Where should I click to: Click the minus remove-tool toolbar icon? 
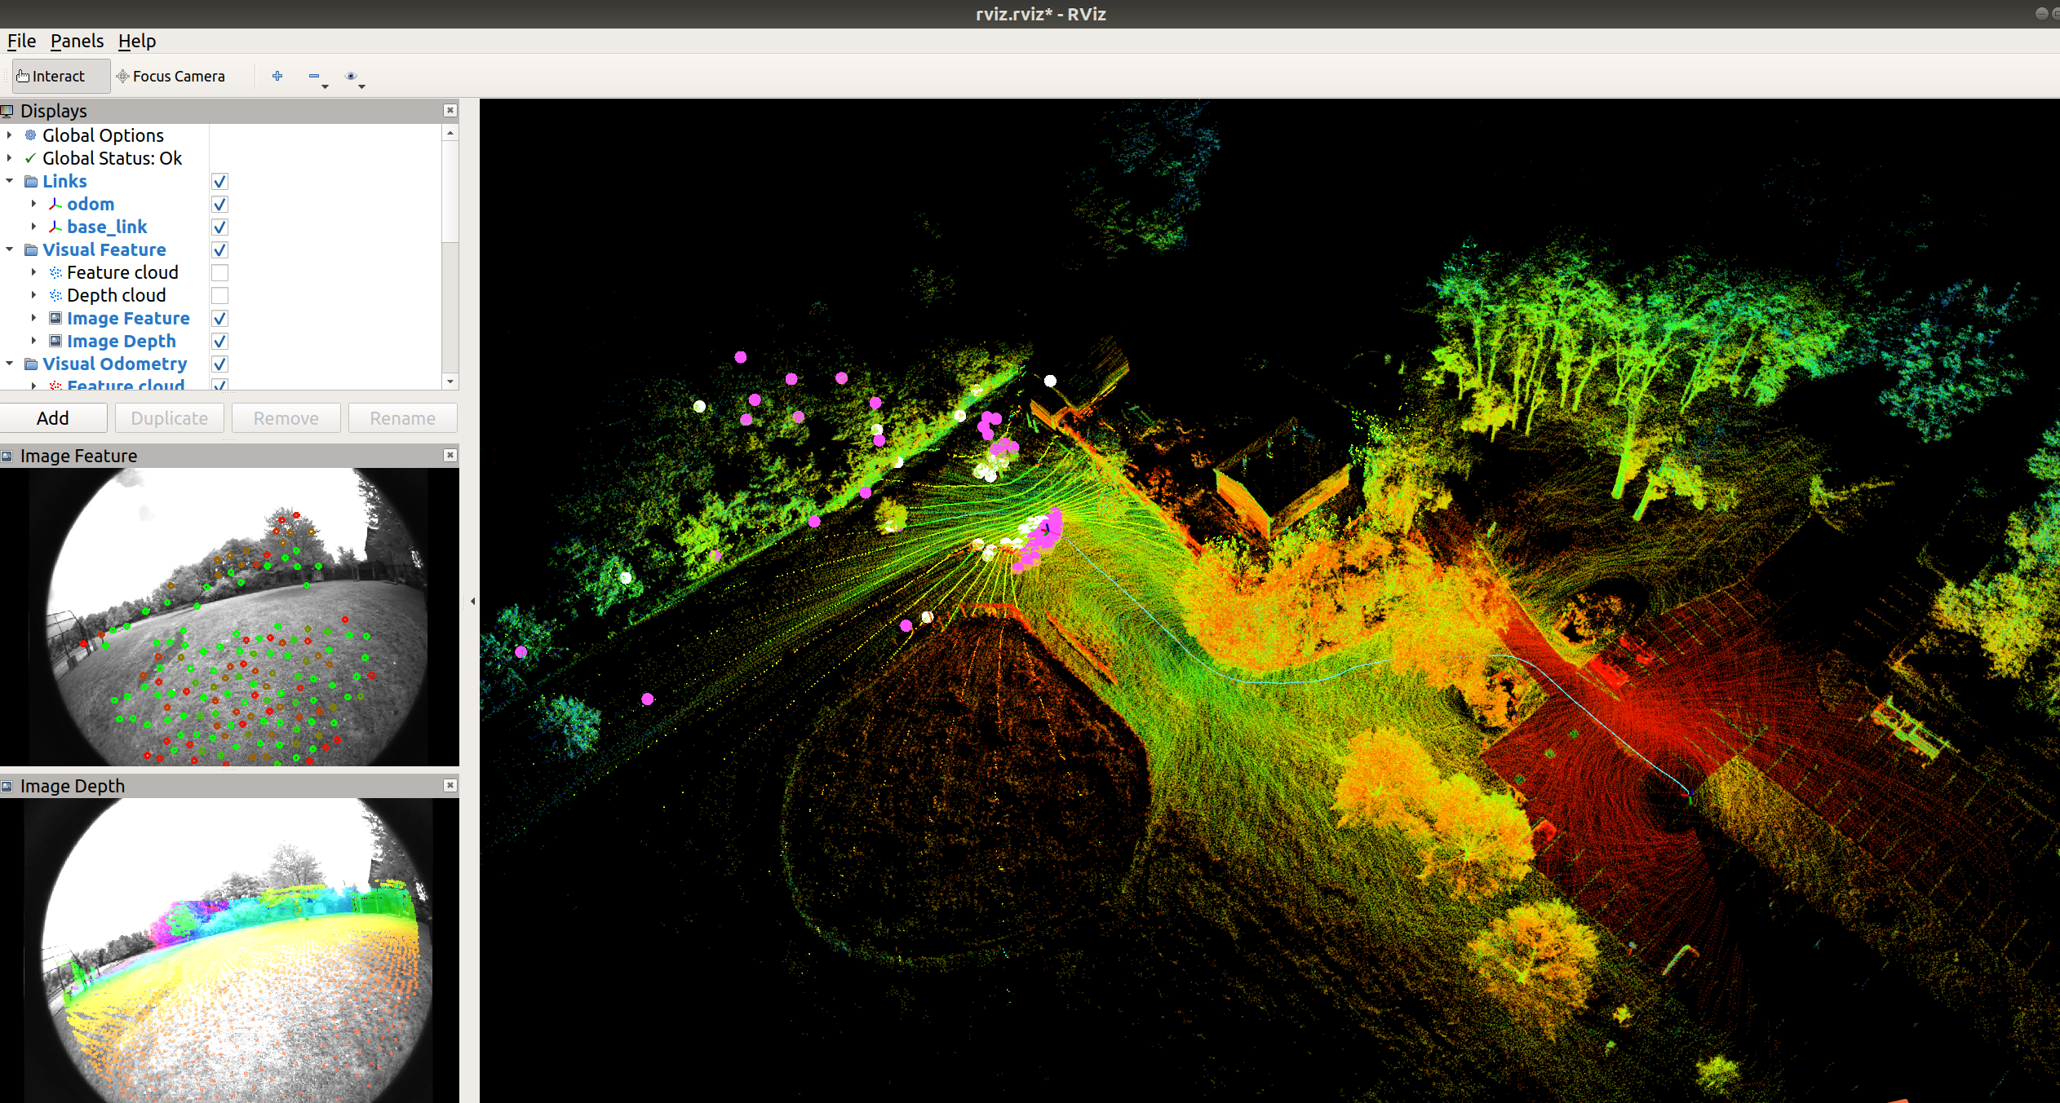[x=314, y=76]
